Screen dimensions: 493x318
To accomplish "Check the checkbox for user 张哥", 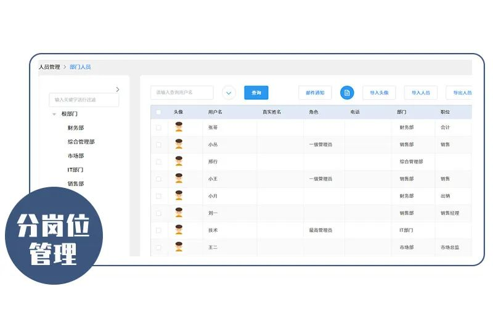I will [x=158, y=128].
